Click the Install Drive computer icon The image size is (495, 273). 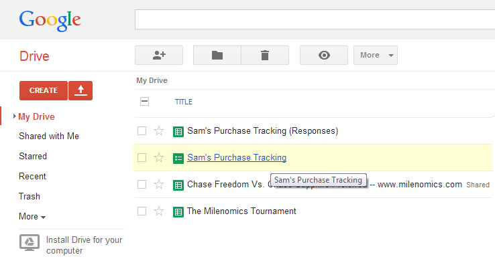30,243
